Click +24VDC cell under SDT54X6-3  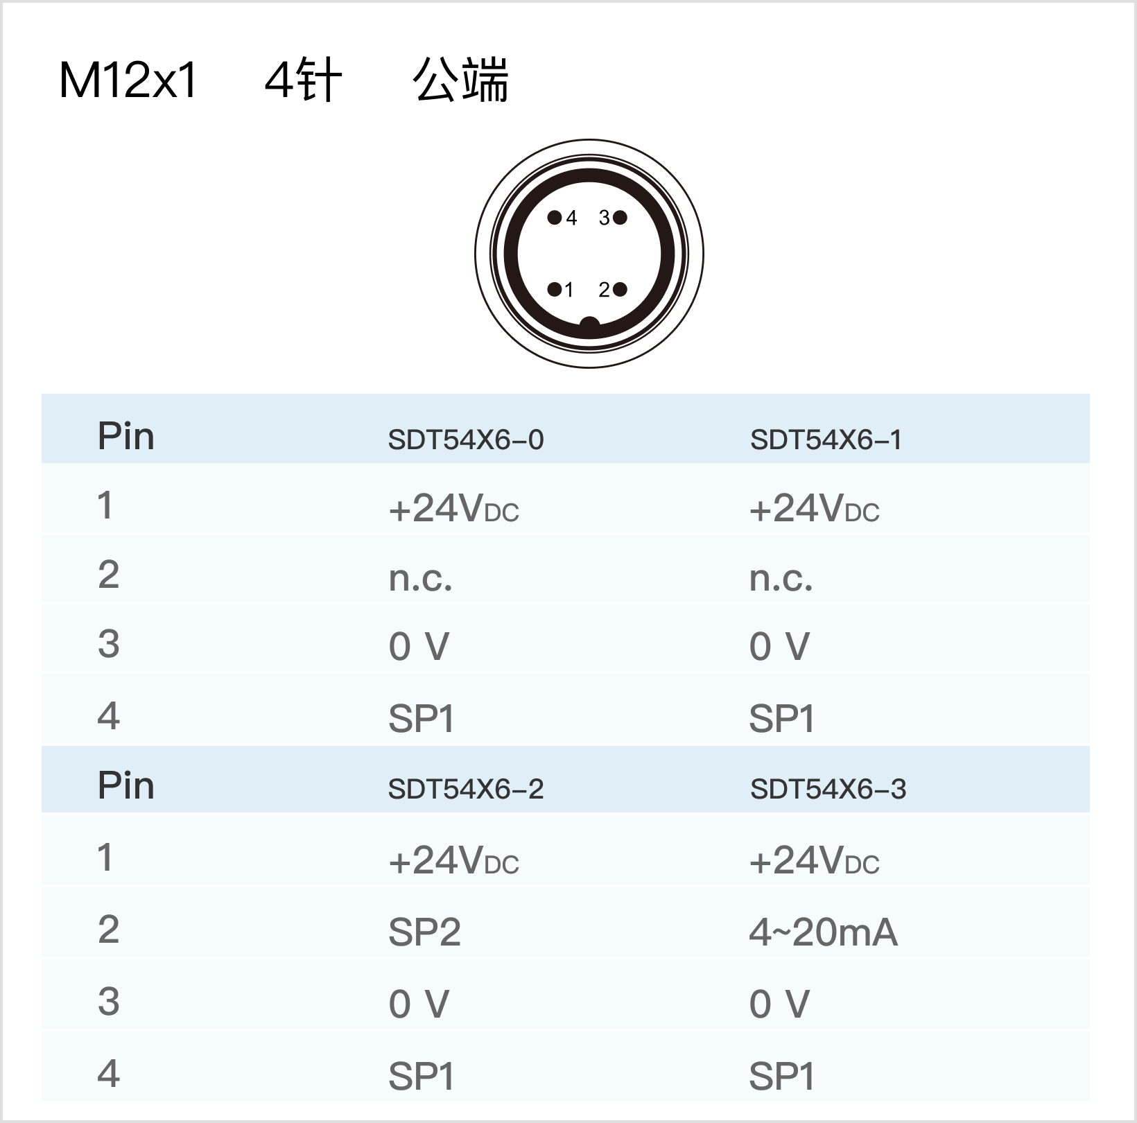pyautogui.click(x=814, y=860)
